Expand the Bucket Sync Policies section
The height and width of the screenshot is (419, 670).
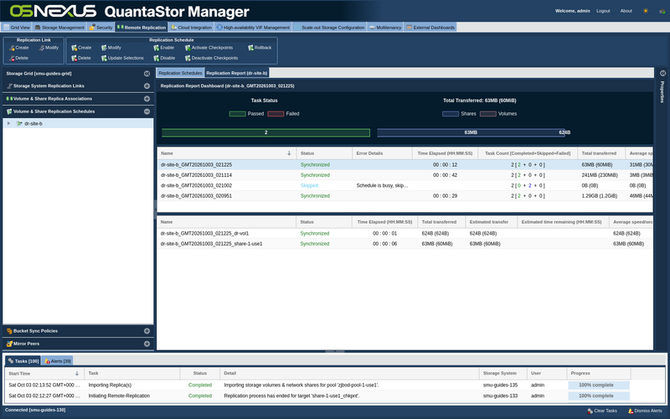(x=147, y=331)
